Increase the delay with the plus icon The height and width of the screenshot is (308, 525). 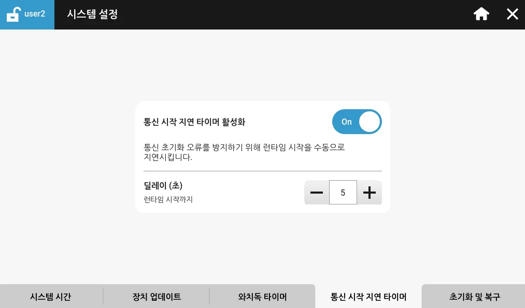tap(370, 193)
